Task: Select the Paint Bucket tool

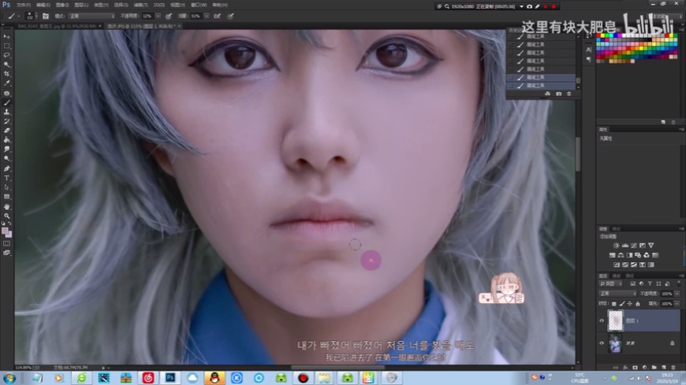Action: pyautogui.click(x=6, y=140)
